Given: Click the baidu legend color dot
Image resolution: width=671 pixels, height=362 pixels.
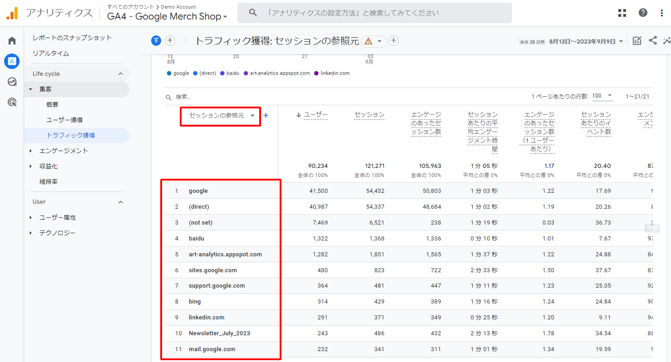Looking at the screenshot, I should 222,73.
